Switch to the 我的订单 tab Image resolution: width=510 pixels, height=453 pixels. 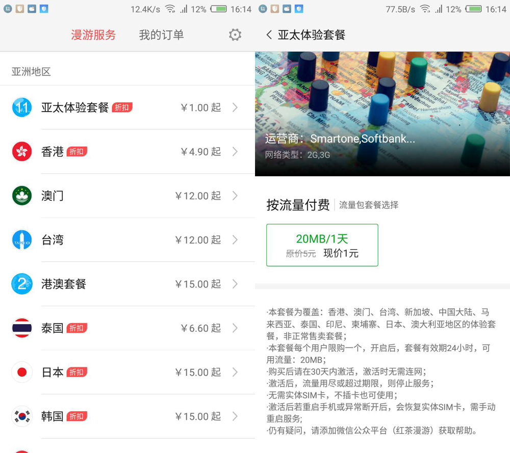click(161, 35)
